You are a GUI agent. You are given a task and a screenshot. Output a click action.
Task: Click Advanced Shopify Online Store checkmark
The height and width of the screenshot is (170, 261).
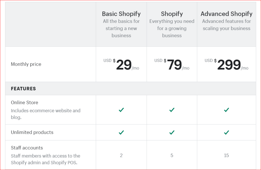[x=226, y=110]
